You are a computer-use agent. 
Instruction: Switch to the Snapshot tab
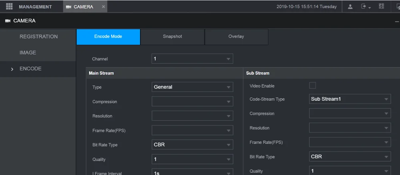click(x=172, y=37)
